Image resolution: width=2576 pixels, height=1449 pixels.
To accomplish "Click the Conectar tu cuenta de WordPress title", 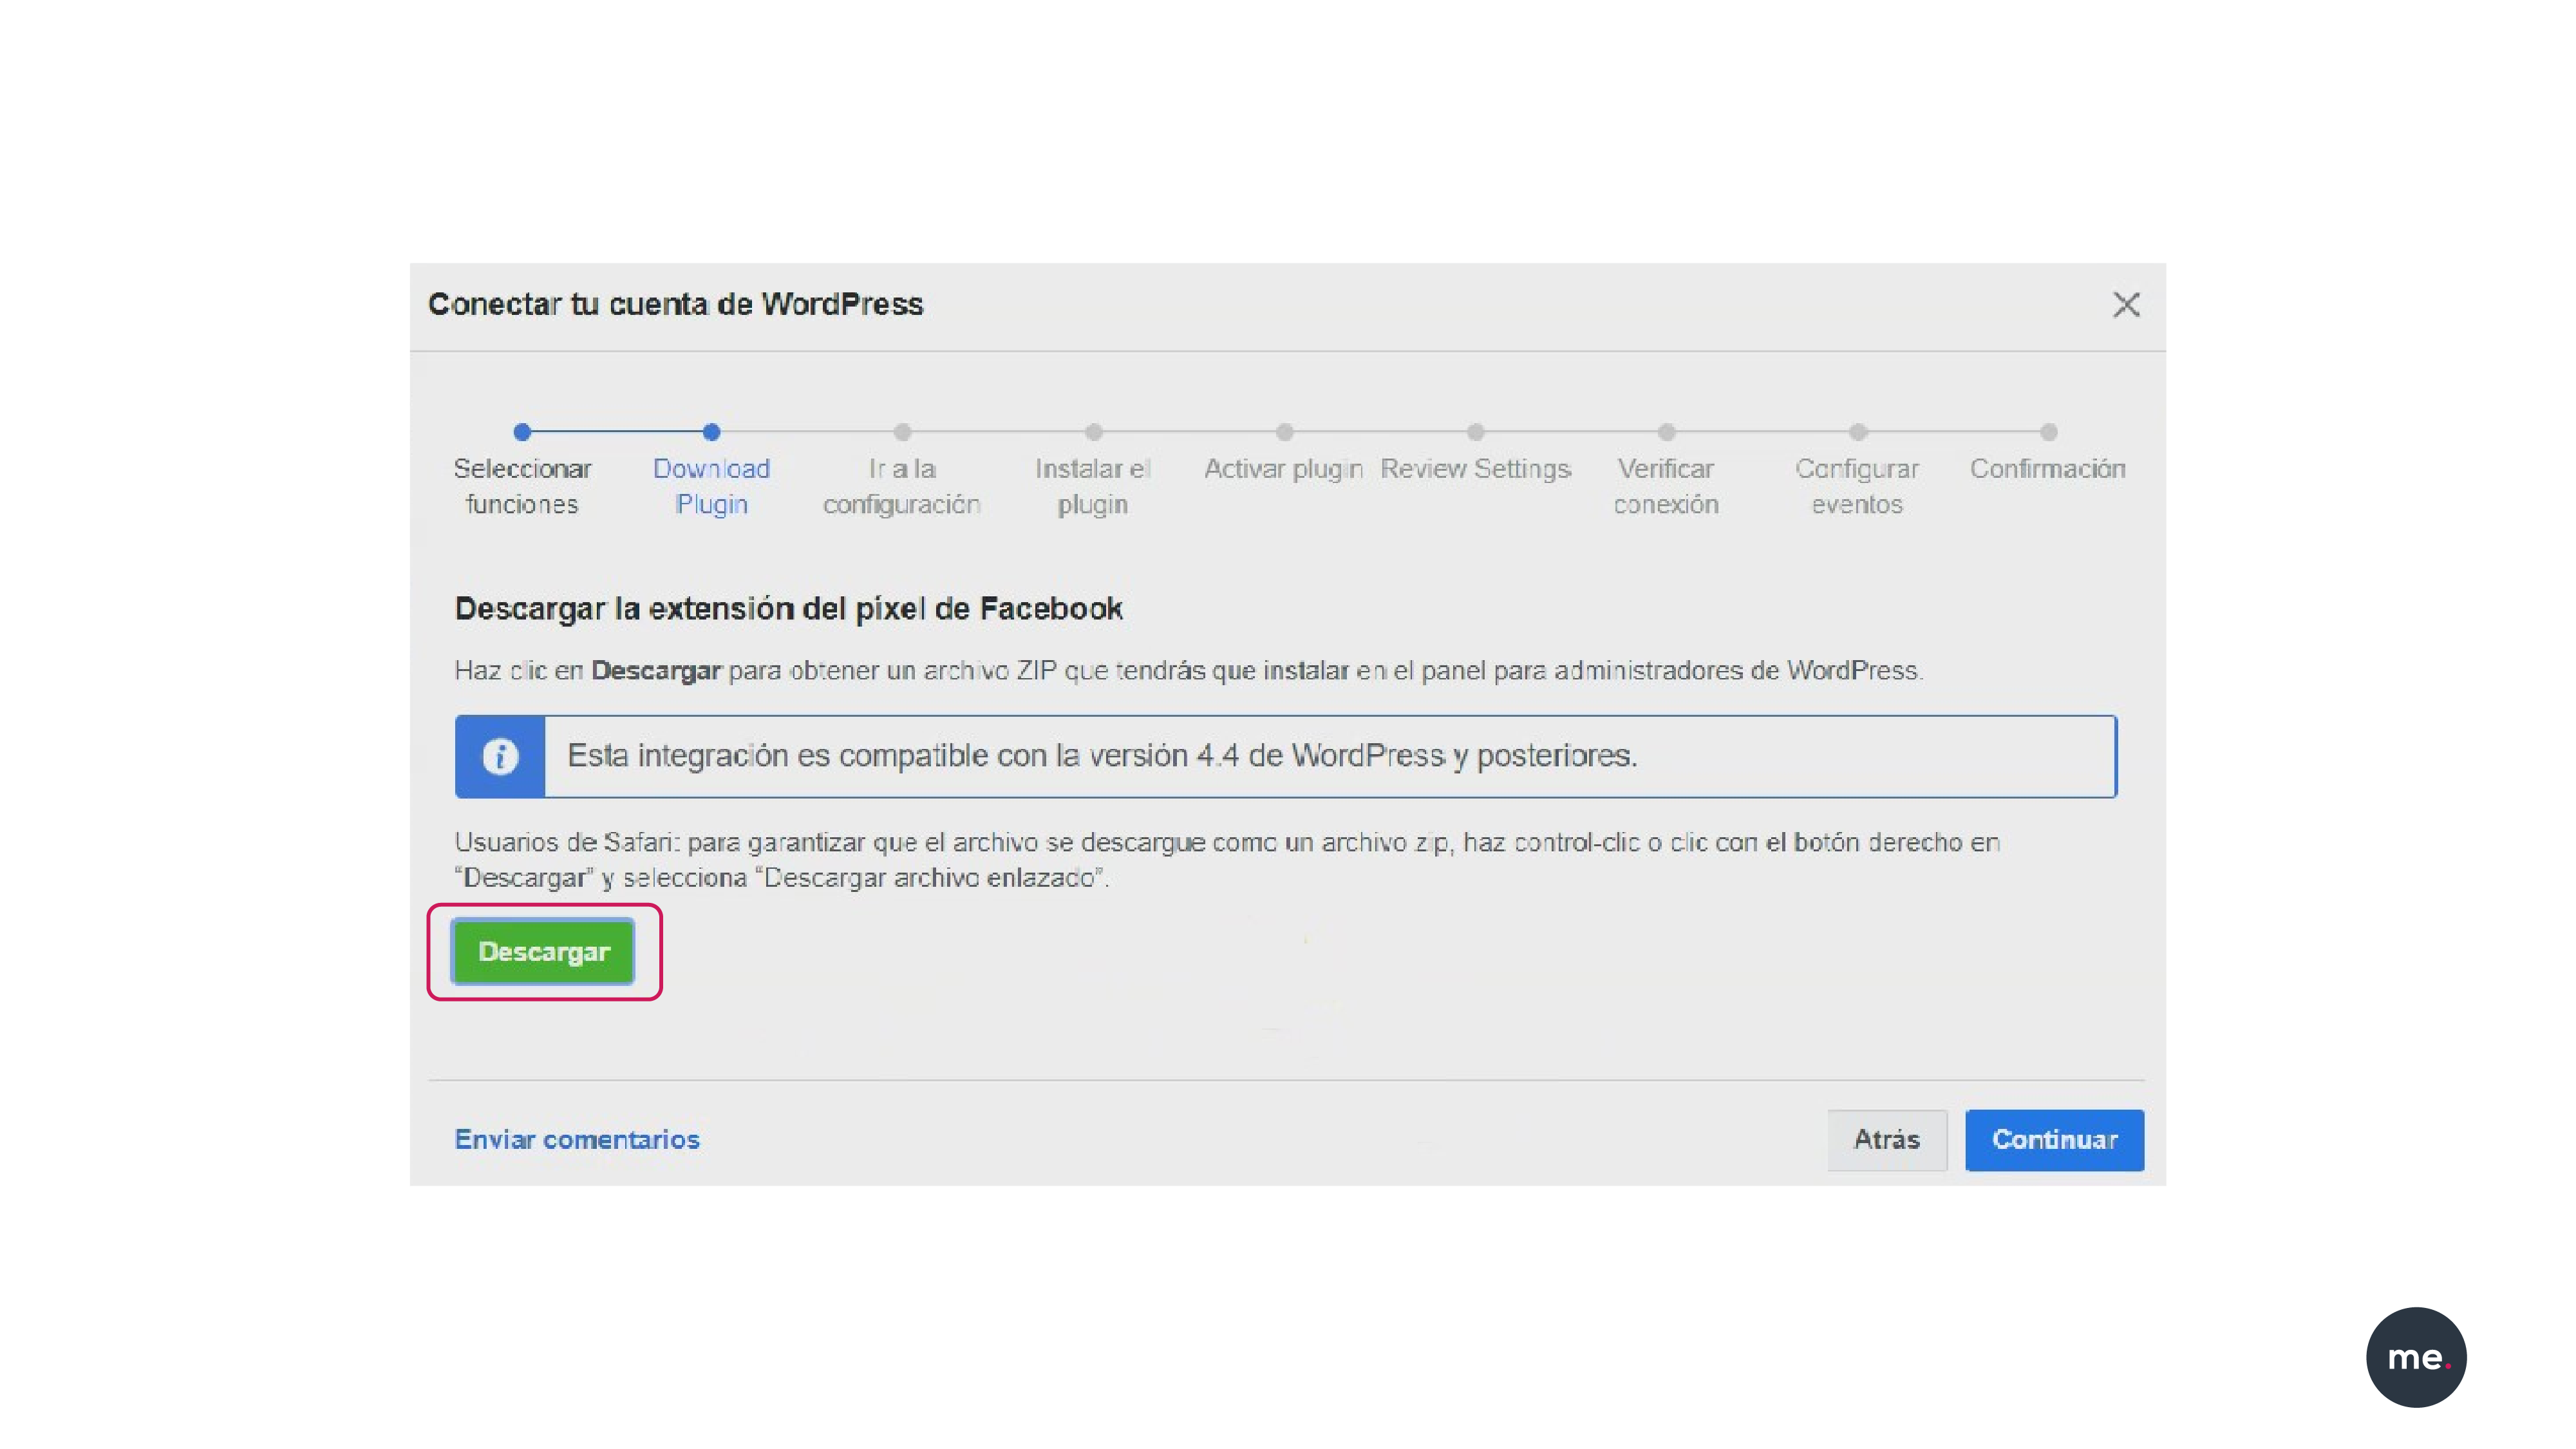I will click(675, 304).
